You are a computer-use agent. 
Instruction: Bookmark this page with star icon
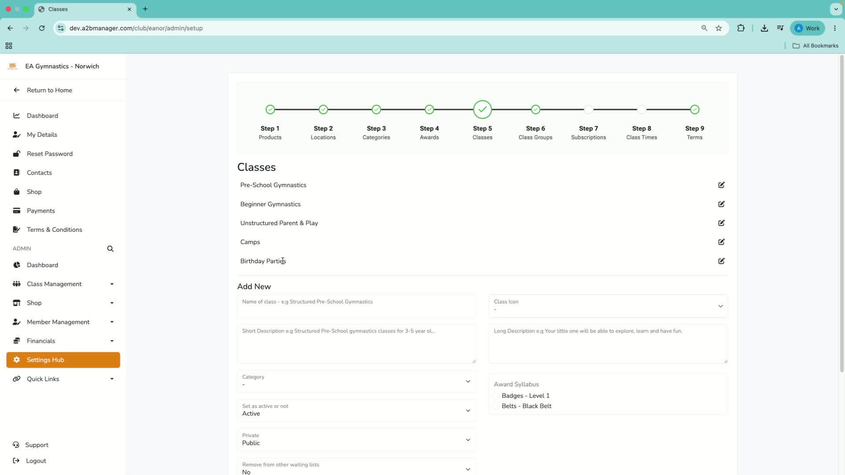(x=719, y=28)
